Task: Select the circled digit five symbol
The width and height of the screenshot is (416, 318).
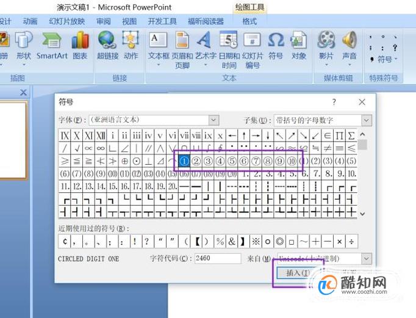Action: click(x=232, y=161)
